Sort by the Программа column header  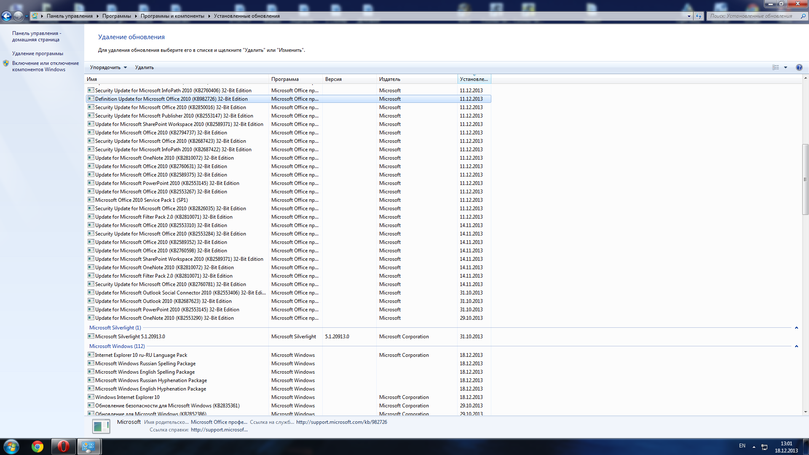295,79
